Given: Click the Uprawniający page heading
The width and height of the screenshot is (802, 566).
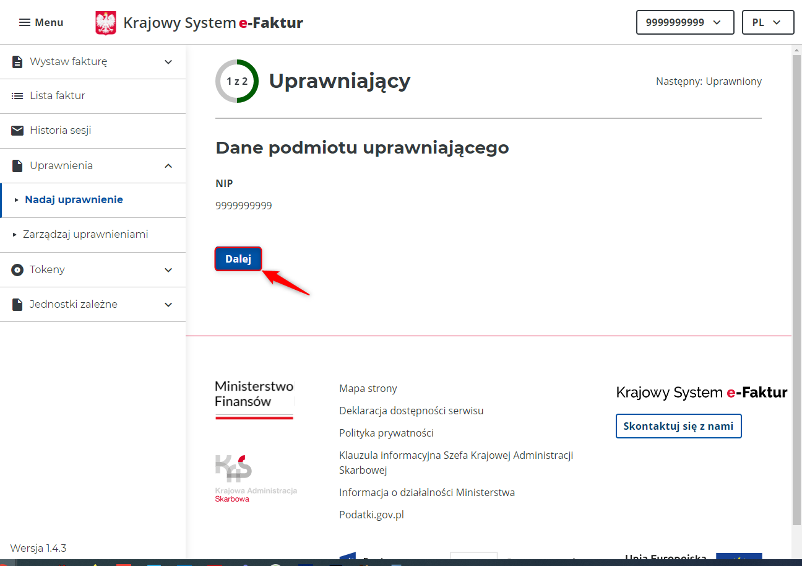Looking at the screenshot, I should pyautogui.click(x=340, y=81).
